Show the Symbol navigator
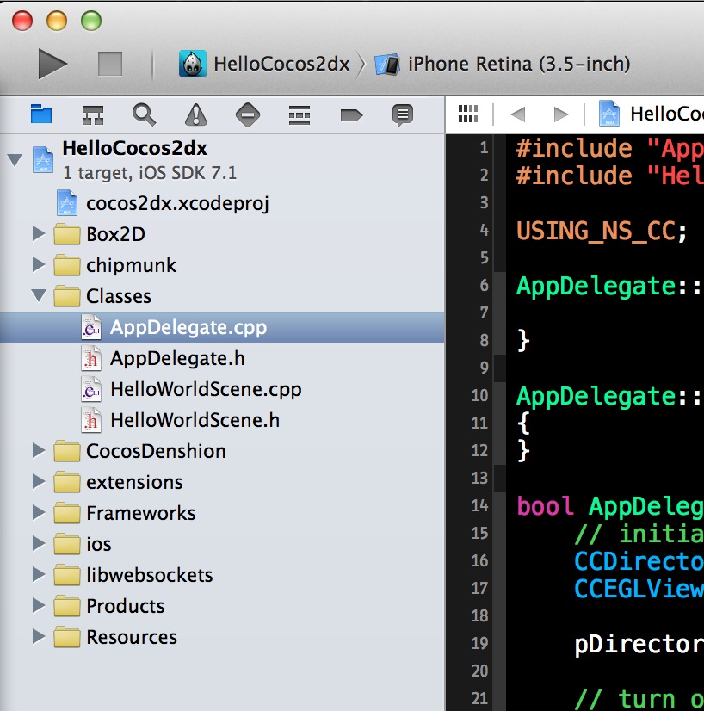Viewport: 704px width, 711px height. [x=93, y=114]
